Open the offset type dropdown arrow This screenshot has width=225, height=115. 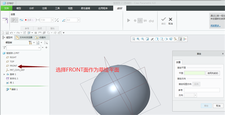click(17, 20)
